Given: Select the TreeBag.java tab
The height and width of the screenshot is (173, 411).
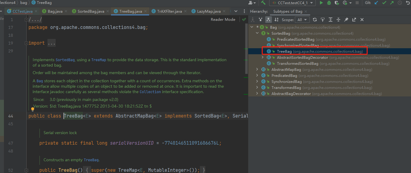Looking at the screenshot, I should point(130,11).
